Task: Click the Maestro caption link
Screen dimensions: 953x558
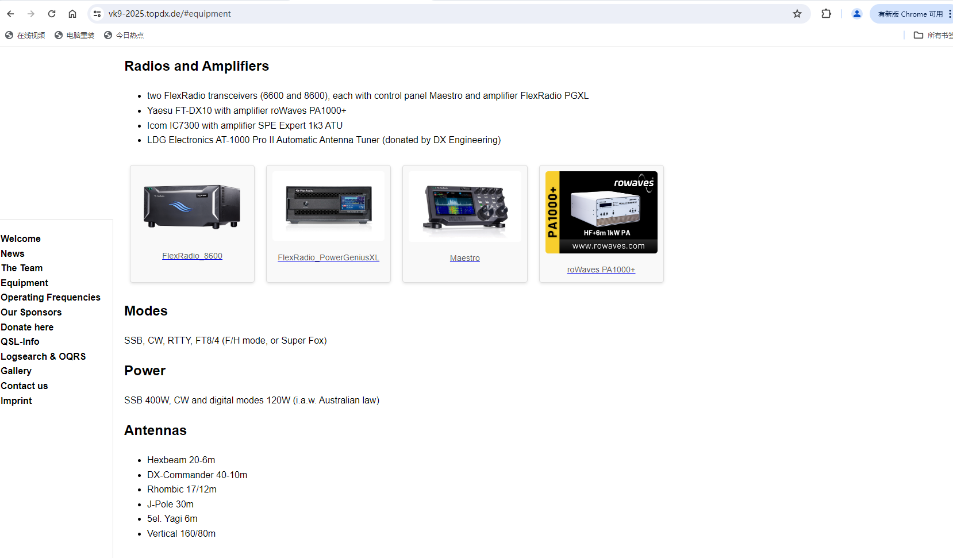Action: (x=465, y=258)
